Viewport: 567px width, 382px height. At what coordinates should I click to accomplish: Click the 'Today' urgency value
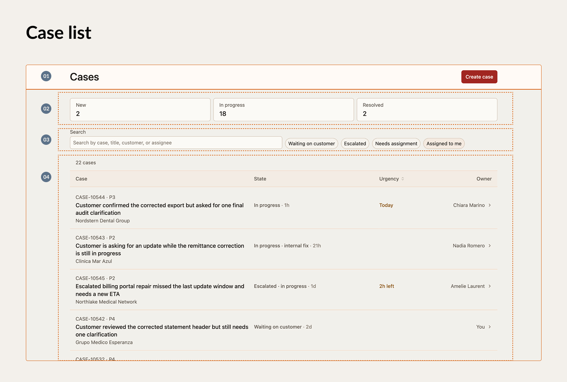point(386,205)
